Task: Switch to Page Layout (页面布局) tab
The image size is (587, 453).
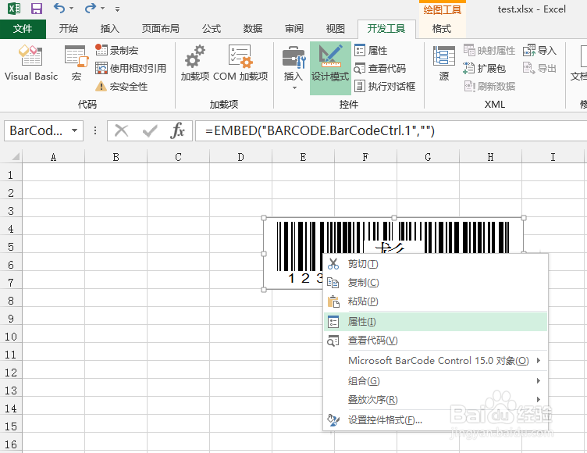Action: [x=161, y=29]
